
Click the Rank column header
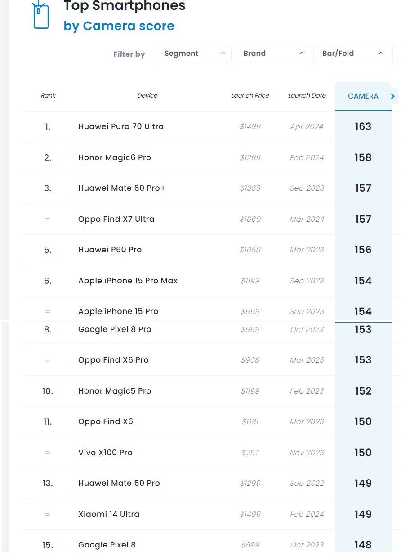pyautogui.click(x=48, y=95)
